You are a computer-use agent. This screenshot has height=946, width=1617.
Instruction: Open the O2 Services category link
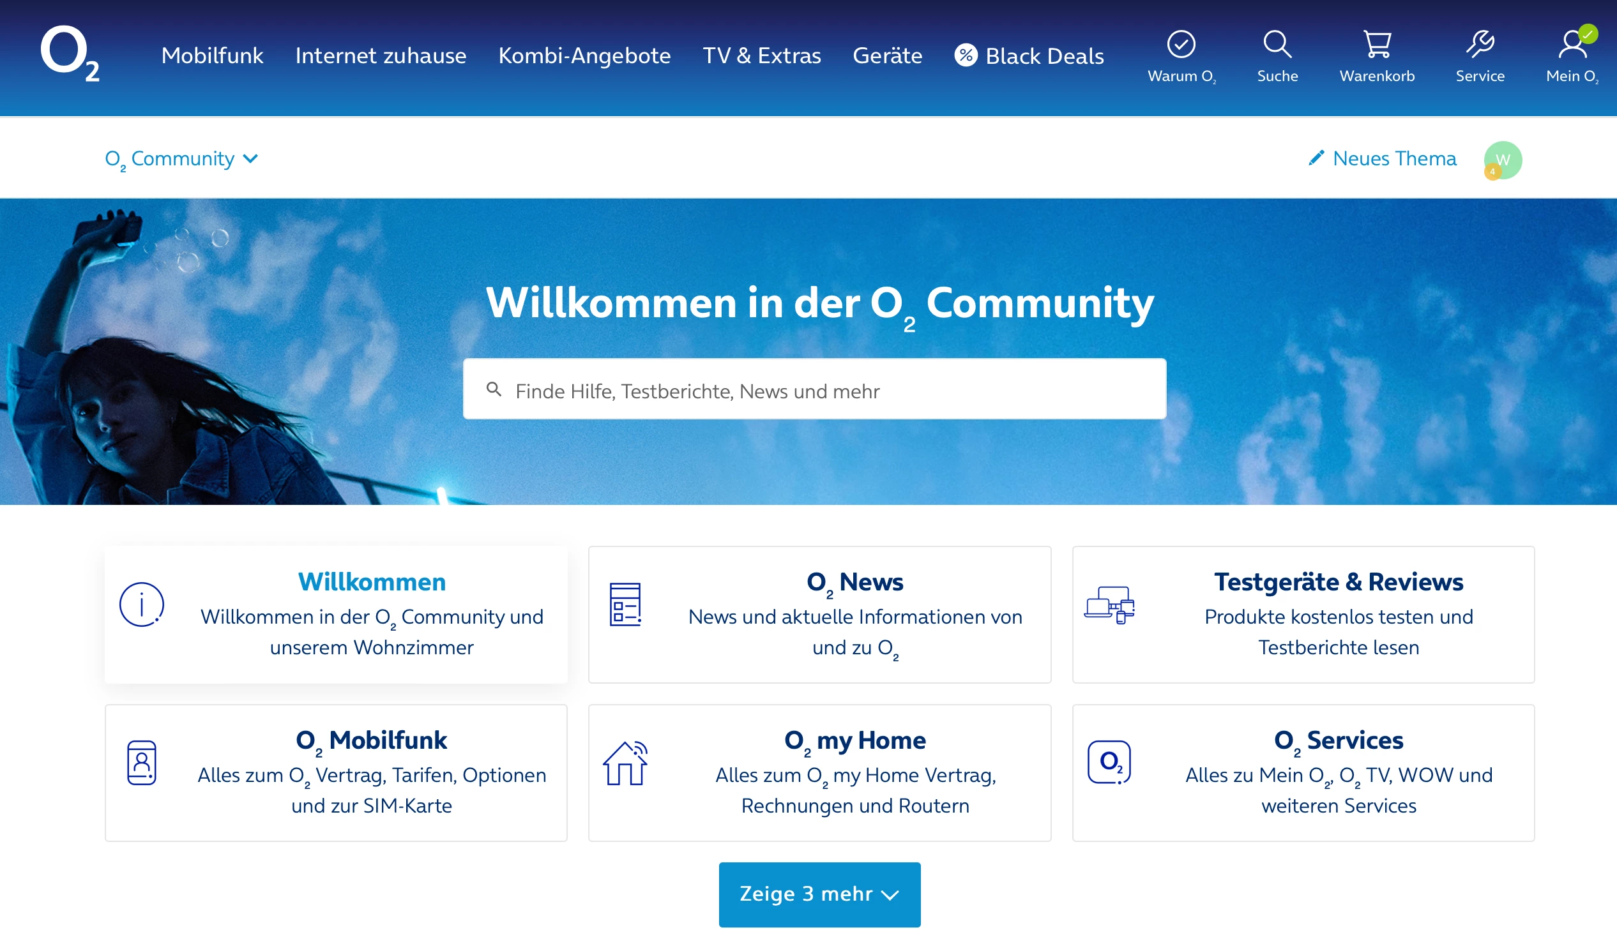click(x=1339, y=740)
